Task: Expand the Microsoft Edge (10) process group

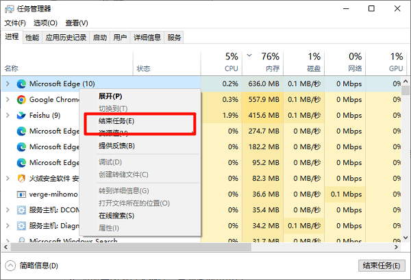Action: click(8, 84)
